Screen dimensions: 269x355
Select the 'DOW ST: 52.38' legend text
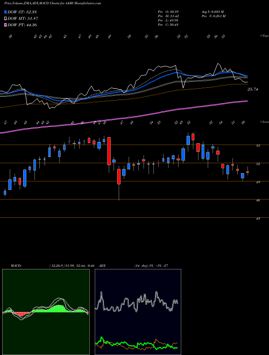22,12
